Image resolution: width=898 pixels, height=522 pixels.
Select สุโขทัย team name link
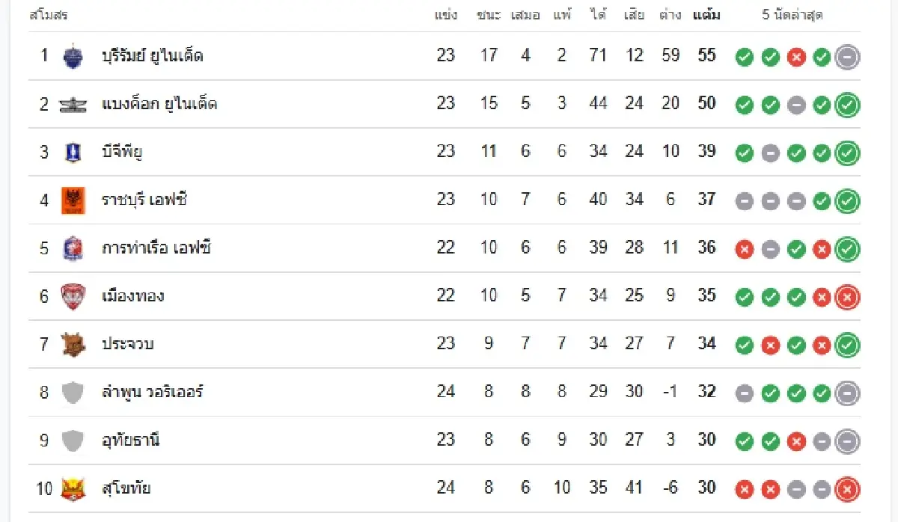tap(126, 488)
